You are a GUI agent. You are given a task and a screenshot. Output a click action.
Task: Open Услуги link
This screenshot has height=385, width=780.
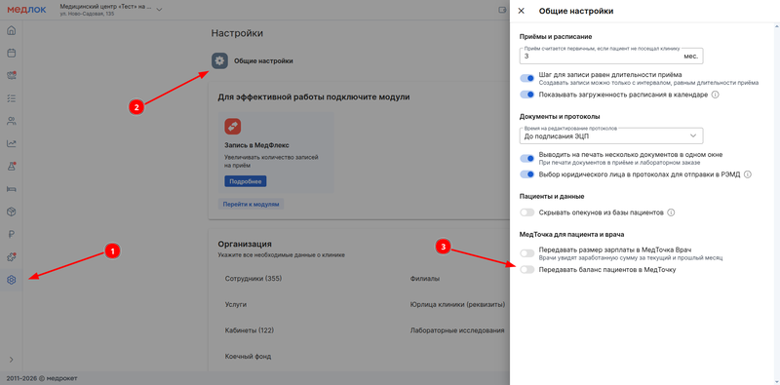point(236,304)
